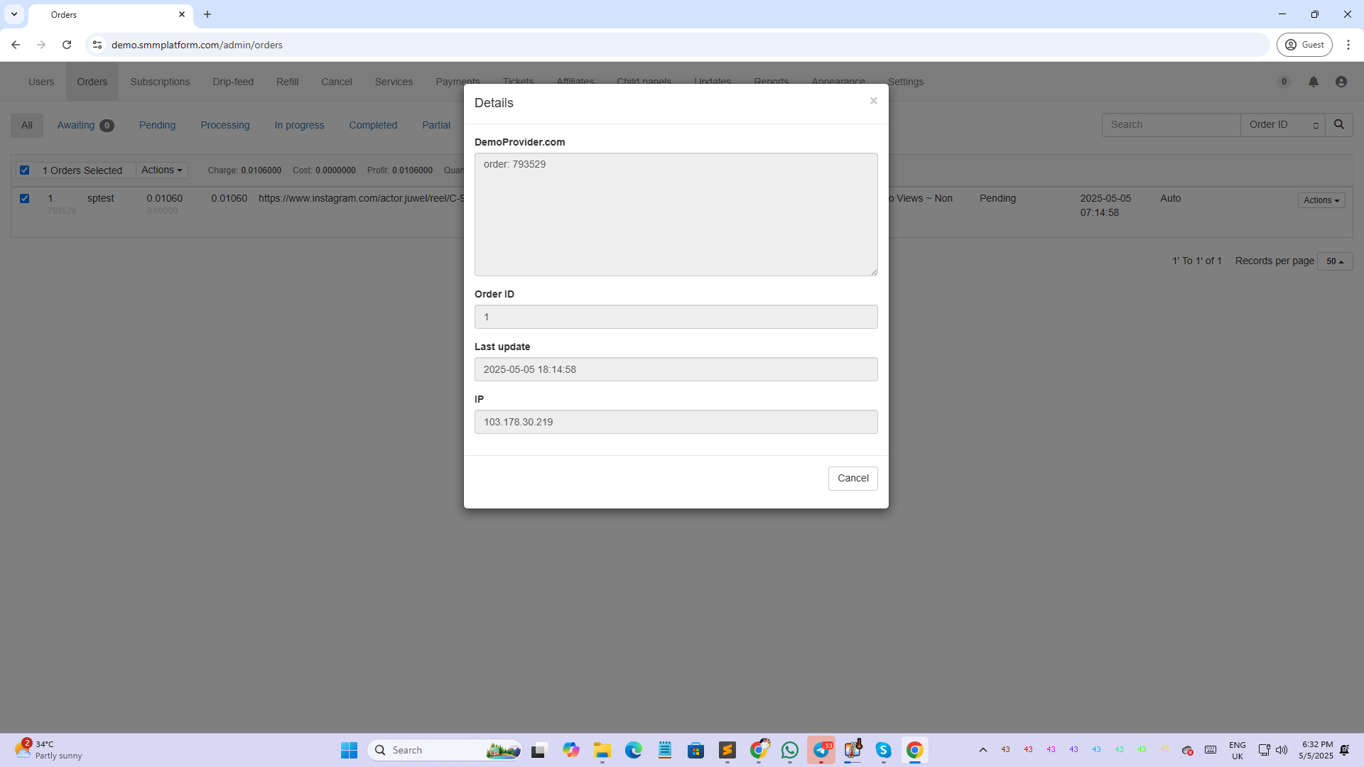
Task: Open the admin account profile icon
Action: point(1341,82)
